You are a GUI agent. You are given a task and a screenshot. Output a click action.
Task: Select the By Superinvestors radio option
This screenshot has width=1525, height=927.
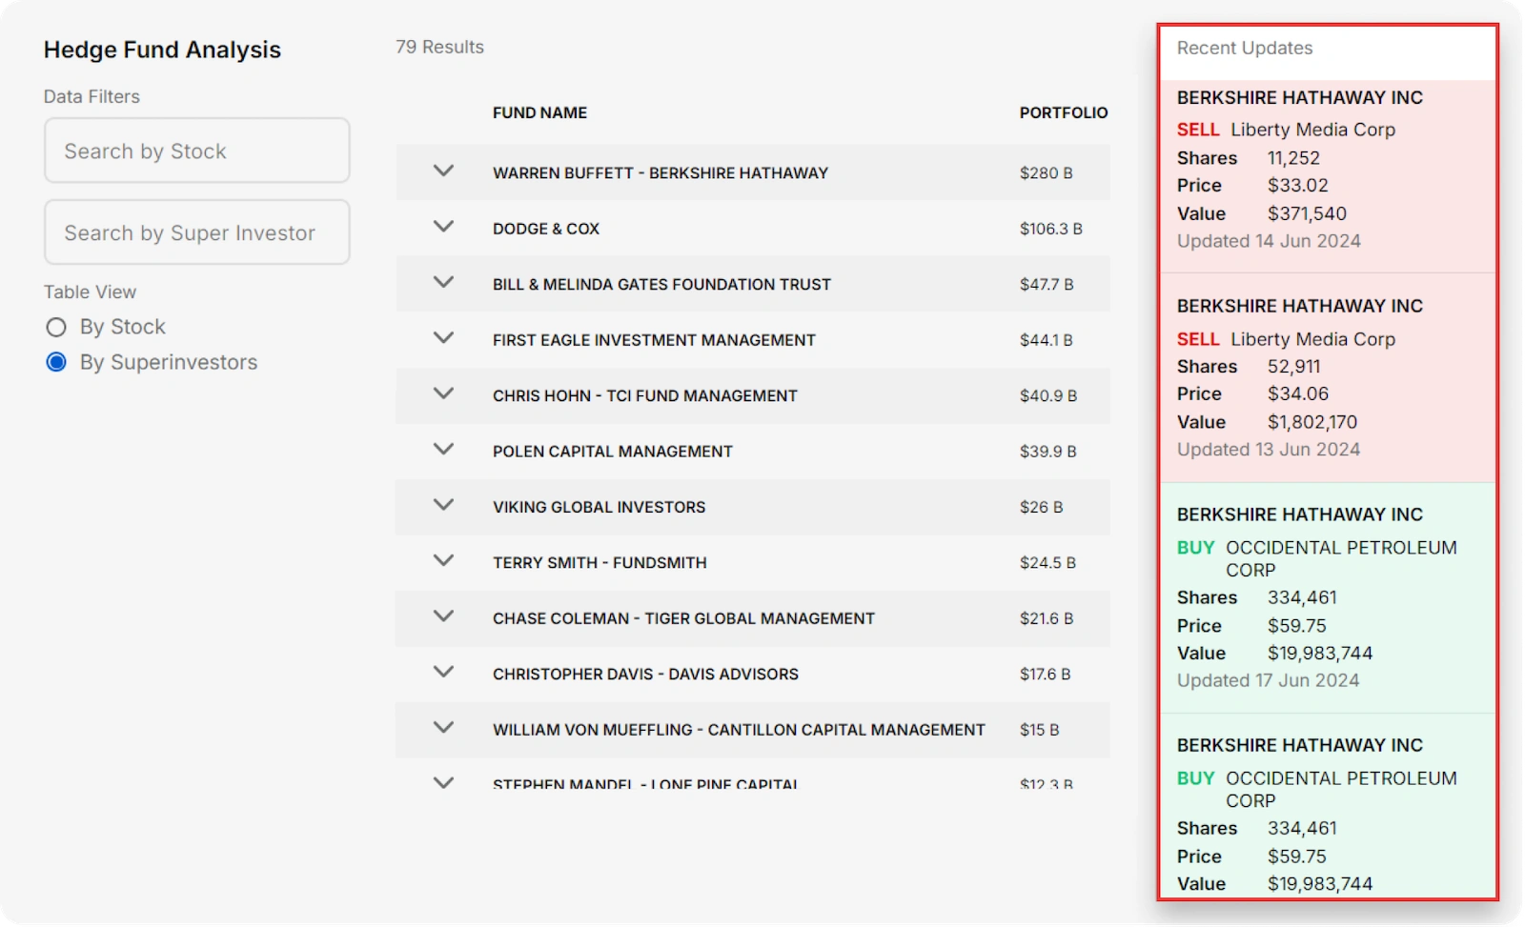click(56, 362)
